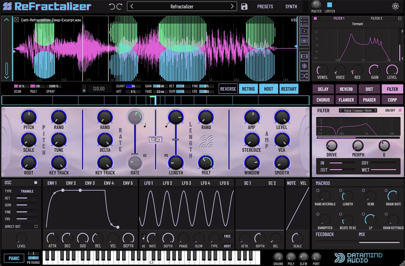Click the WET level slider
This screenshot has height=266, width=405.
(x=384, y=170)
